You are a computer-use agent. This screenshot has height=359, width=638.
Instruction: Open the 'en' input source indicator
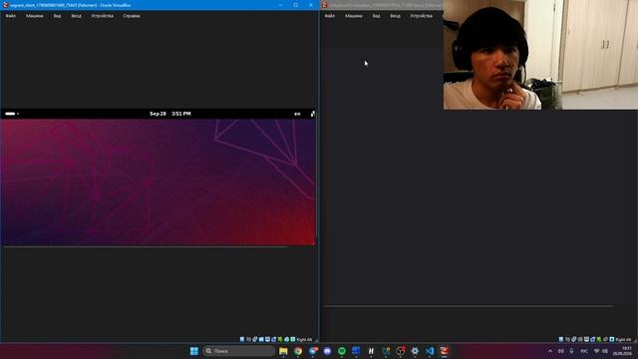click(297, 114)
